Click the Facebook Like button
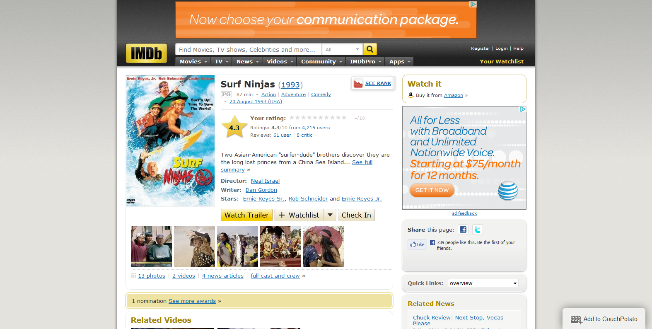The height and width of the screenshot is (329, 652). pos(417,244)
